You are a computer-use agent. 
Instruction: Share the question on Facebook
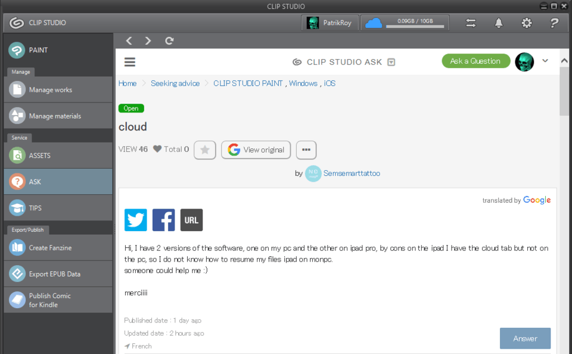click(x=163, y=220)
